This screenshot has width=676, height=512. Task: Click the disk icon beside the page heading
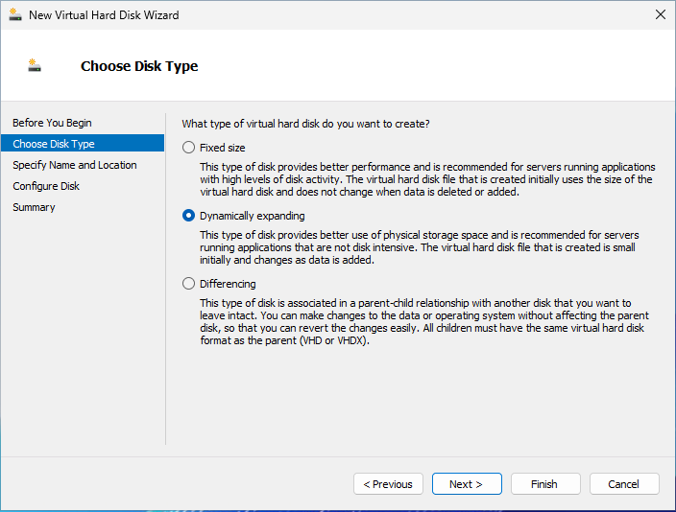click(36, 66)
